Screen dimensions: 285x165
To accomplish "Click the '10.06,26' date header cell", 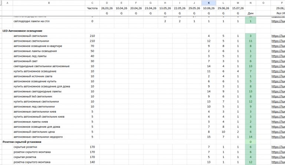I will click(x=209, y=8).
